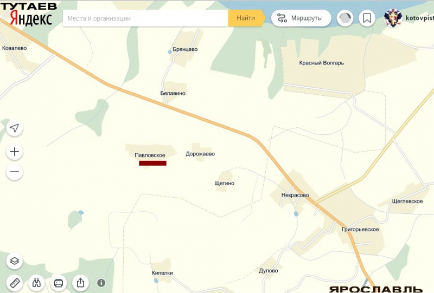Share the map via the share icon
This screenshot has height=293, width=434.
pyautogui.click(x=80, y=282)
